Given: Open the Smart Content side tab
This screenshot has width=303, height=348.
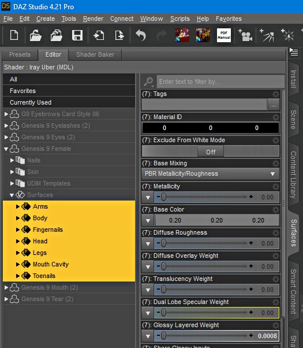Looking at the screenshot, I should 293,291.
